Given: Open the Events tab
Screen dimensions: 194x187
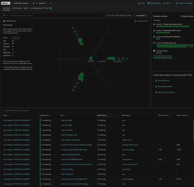Looking at the screenshot, I should (26, 8).
